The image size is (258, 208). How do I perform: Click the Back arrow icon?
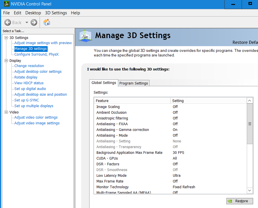pyautogui.click(x=8, y=22)
